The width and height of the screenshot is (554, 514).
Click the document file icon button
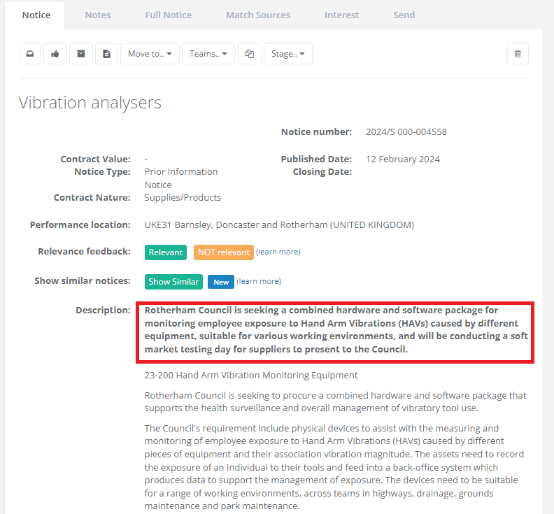106,54
